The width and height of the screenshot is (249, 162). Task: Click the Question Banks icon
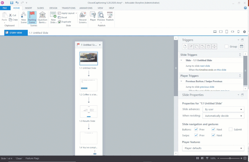coord(42,17)
